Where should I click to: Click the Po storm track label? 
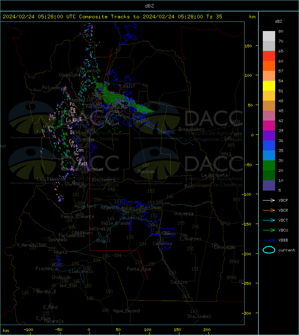(72, 104)
